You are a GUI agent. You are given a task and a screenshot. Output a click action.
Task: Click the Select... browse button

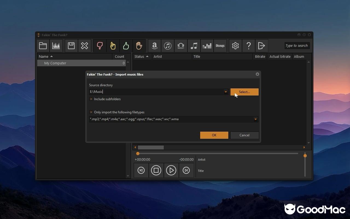[244, 92]
